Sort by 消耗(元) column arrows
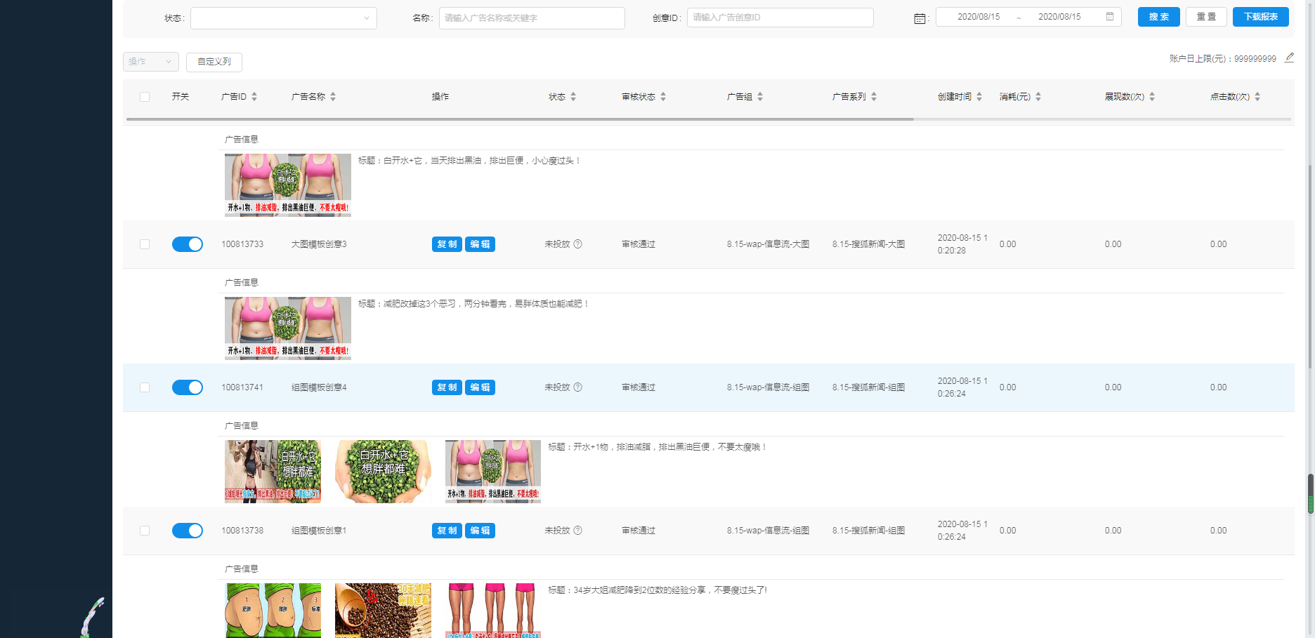The height and width of the screenshot is (638, 1315). (1038, 97)
